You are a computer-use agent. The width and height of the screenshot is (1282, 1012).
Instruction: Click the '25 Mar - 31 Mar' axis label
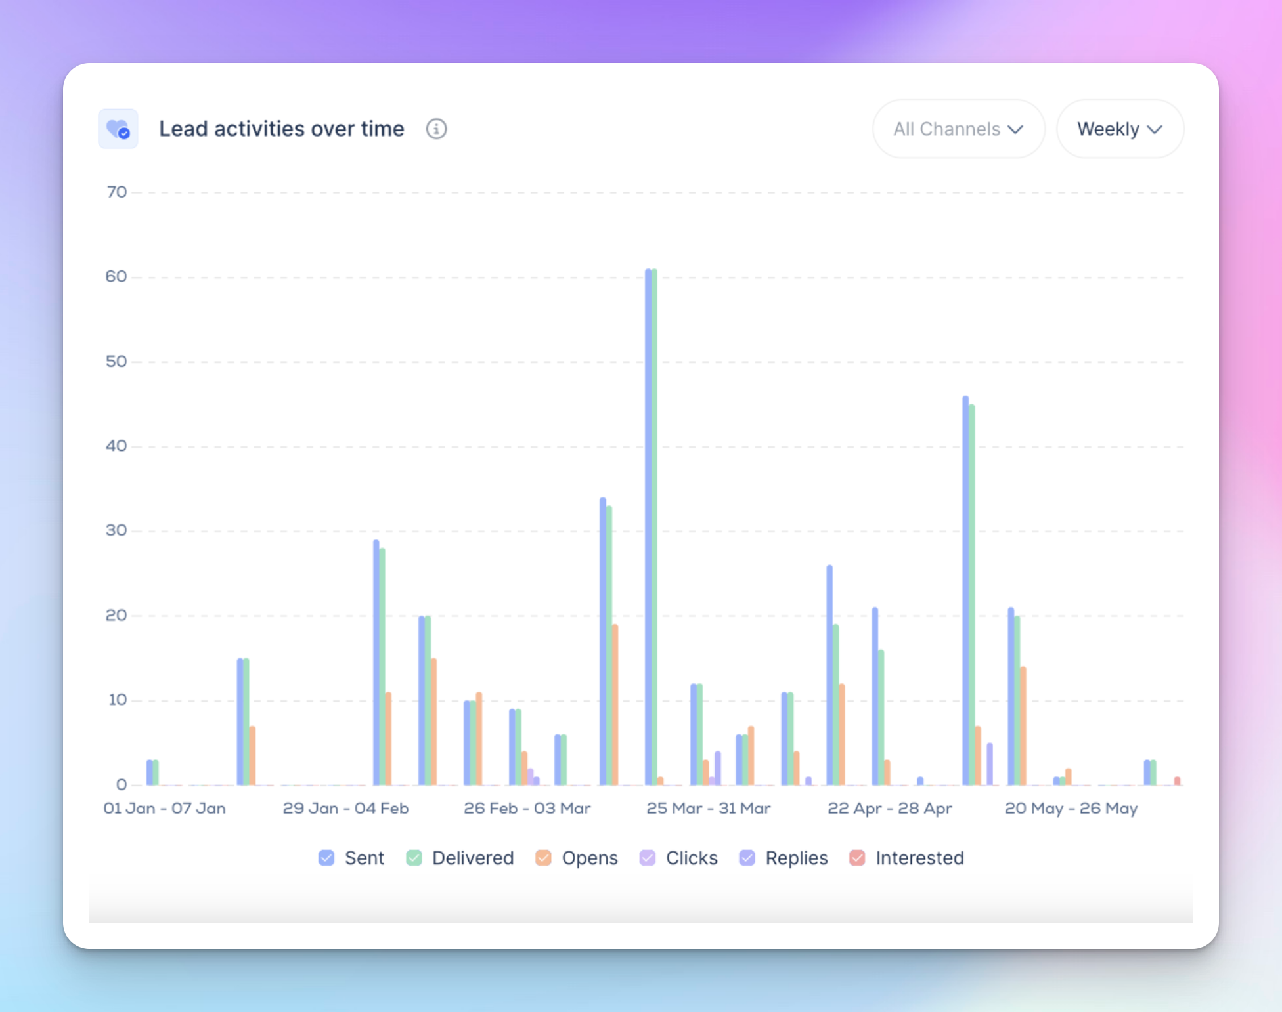point(709,809)
